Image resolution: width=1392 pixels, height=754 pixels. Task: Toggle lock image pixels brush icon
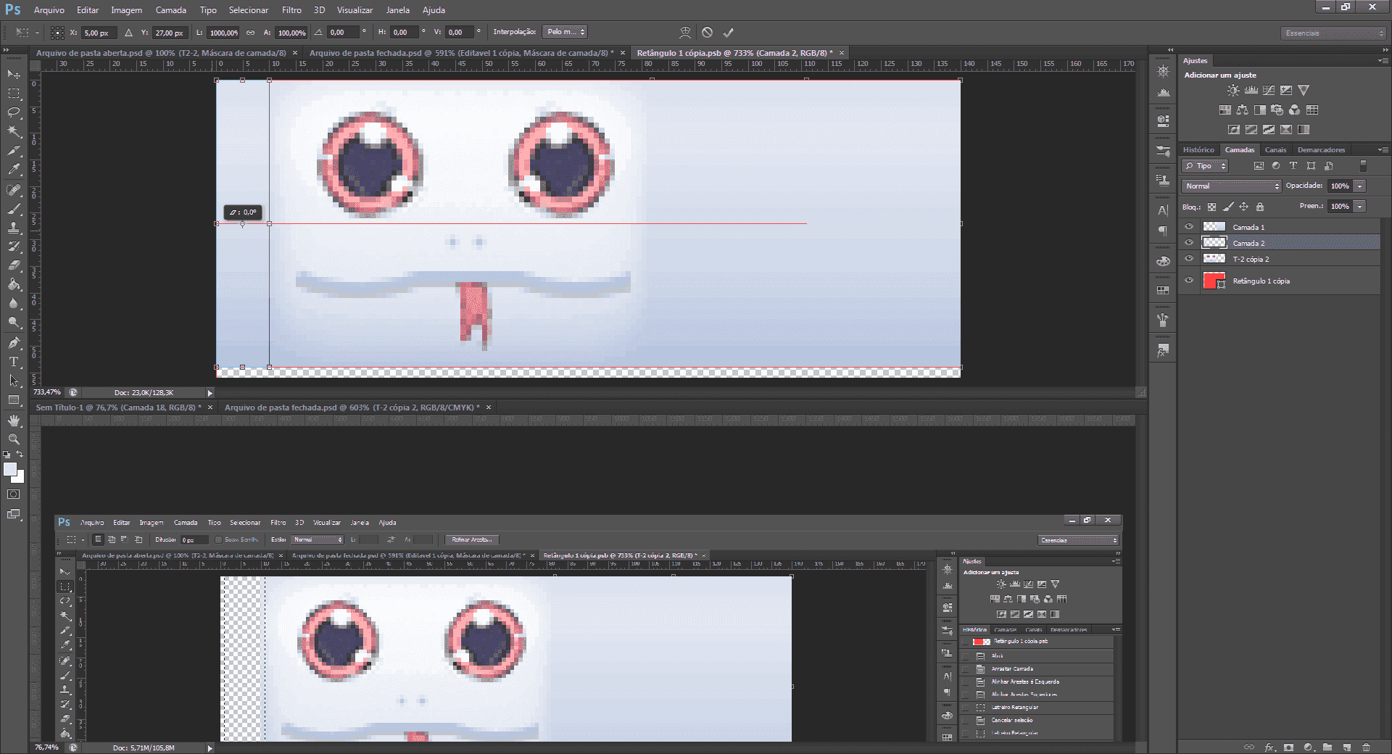1228,207
